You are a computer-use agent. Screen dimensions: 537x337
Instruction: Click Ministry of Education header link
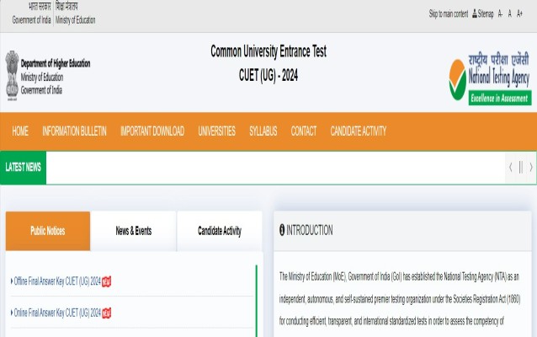coord(76,20)
